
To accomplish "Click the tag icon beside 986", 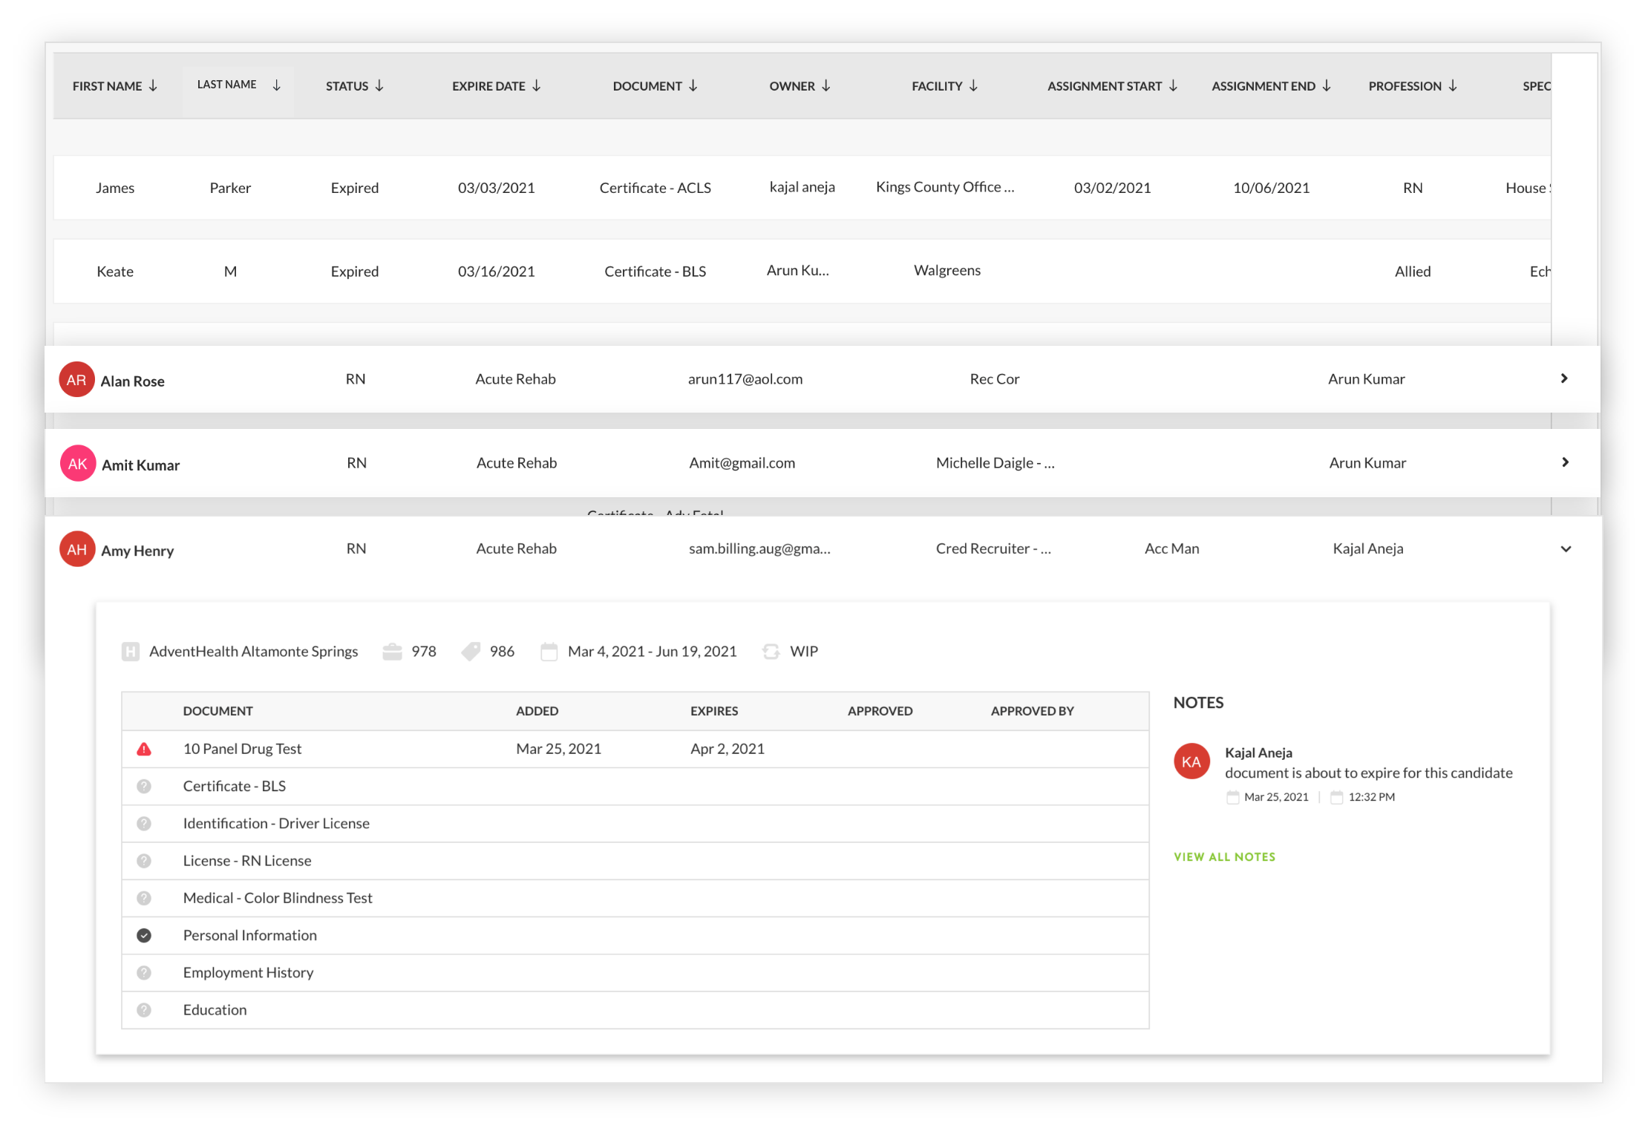I will (471, 652).
